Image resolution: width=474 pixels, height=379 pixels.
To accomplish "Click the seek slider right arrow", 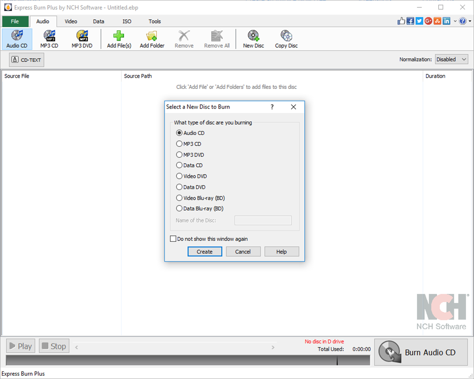I will (273, 347).
